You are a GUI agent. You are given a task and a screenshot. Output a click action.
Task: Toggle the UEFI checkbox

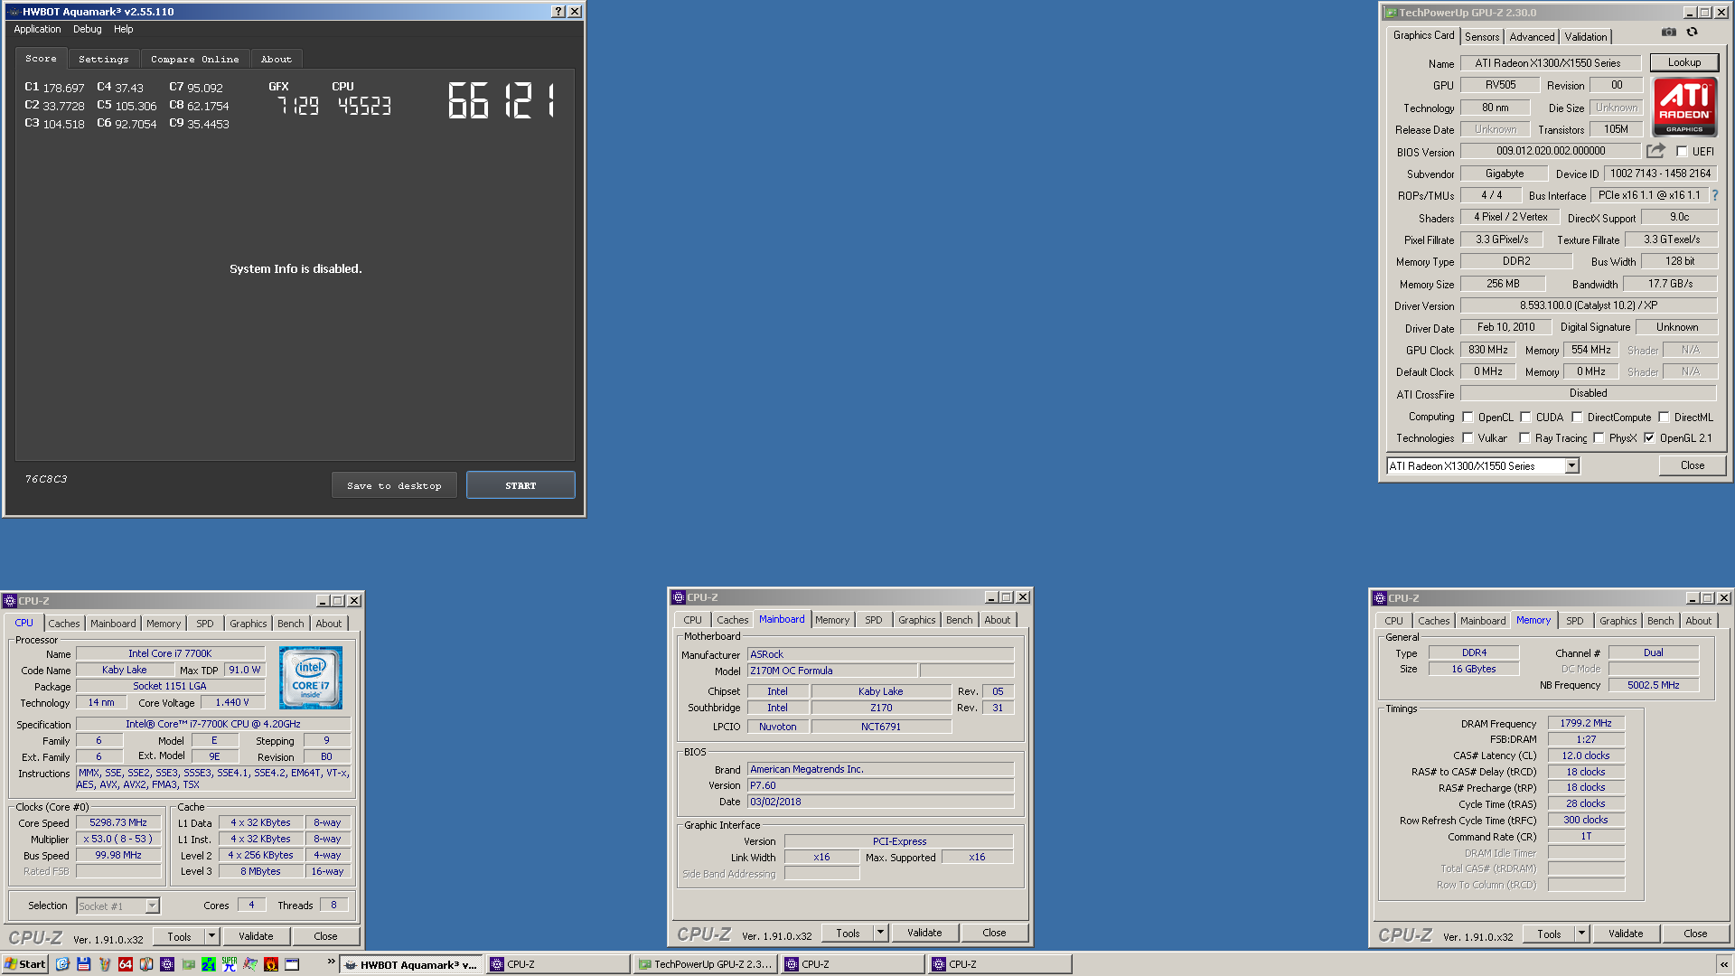point(1682,152)
